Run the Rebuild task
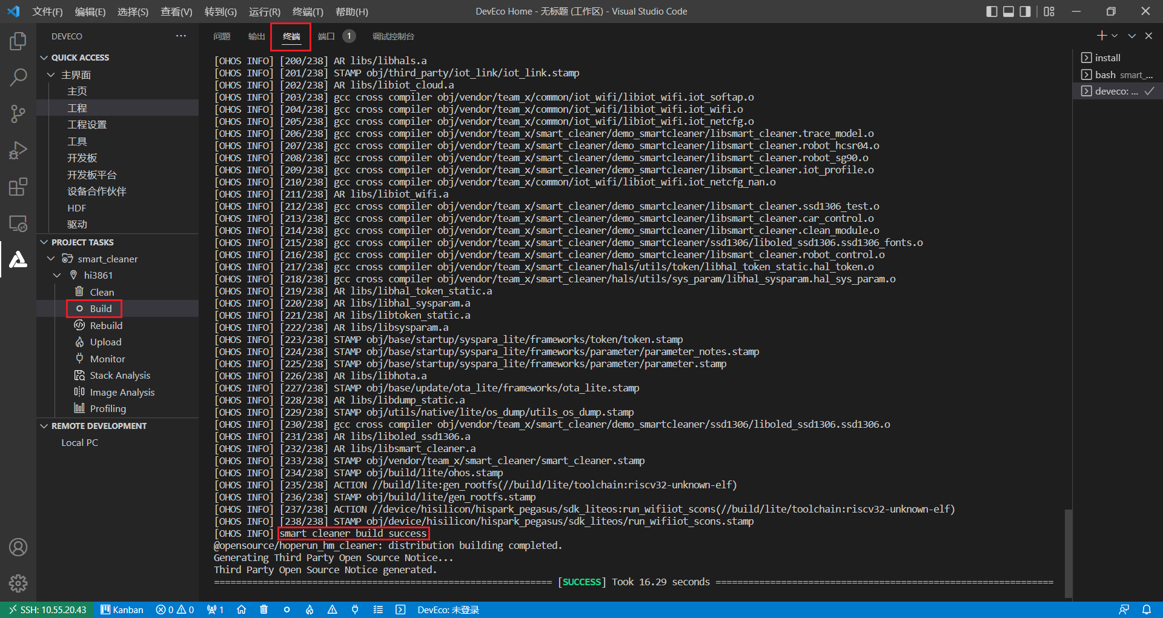Viewport: 1163px width, 618px height. [106, 325]
